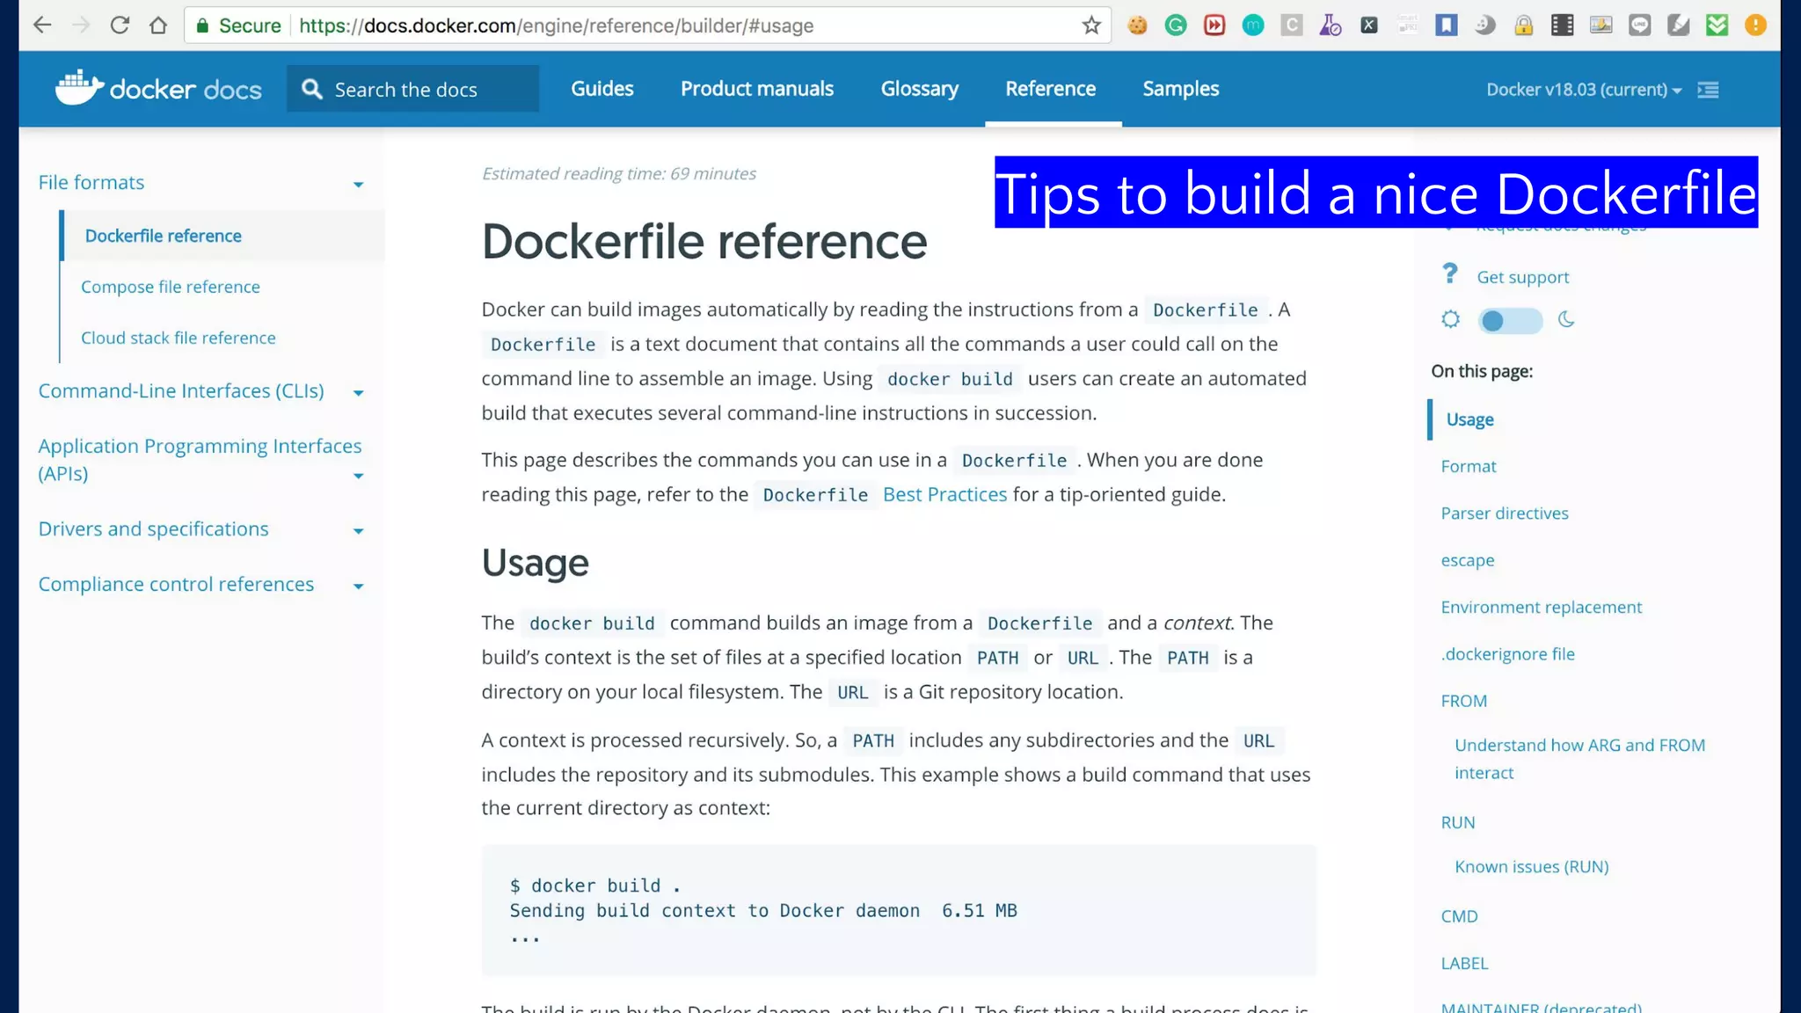
Task: Click the blue question mark support icon
Action: (x=1450, y=274)
